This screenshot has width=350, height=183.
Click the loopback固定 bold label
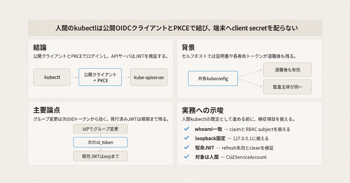click(x=210, y=138)
